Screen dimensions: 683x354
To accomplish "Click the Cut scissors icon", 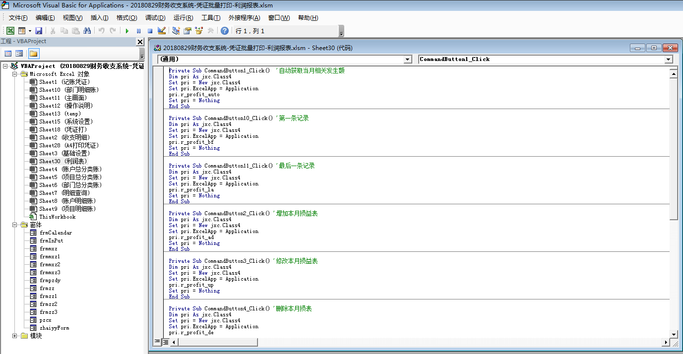I will (x=53, y=31).
